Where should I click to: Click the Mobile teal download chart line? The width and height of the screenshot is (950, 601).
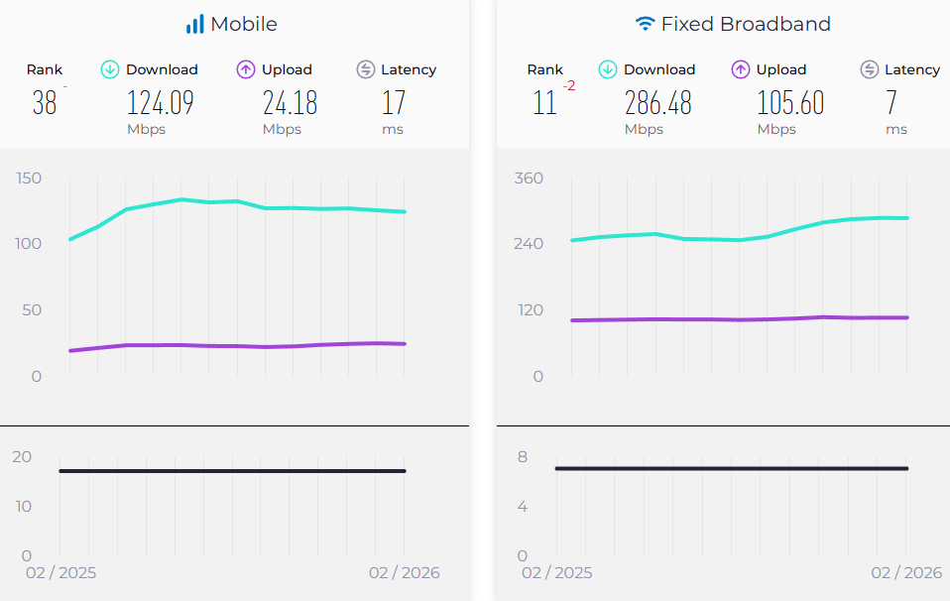(x=238, y=201)
